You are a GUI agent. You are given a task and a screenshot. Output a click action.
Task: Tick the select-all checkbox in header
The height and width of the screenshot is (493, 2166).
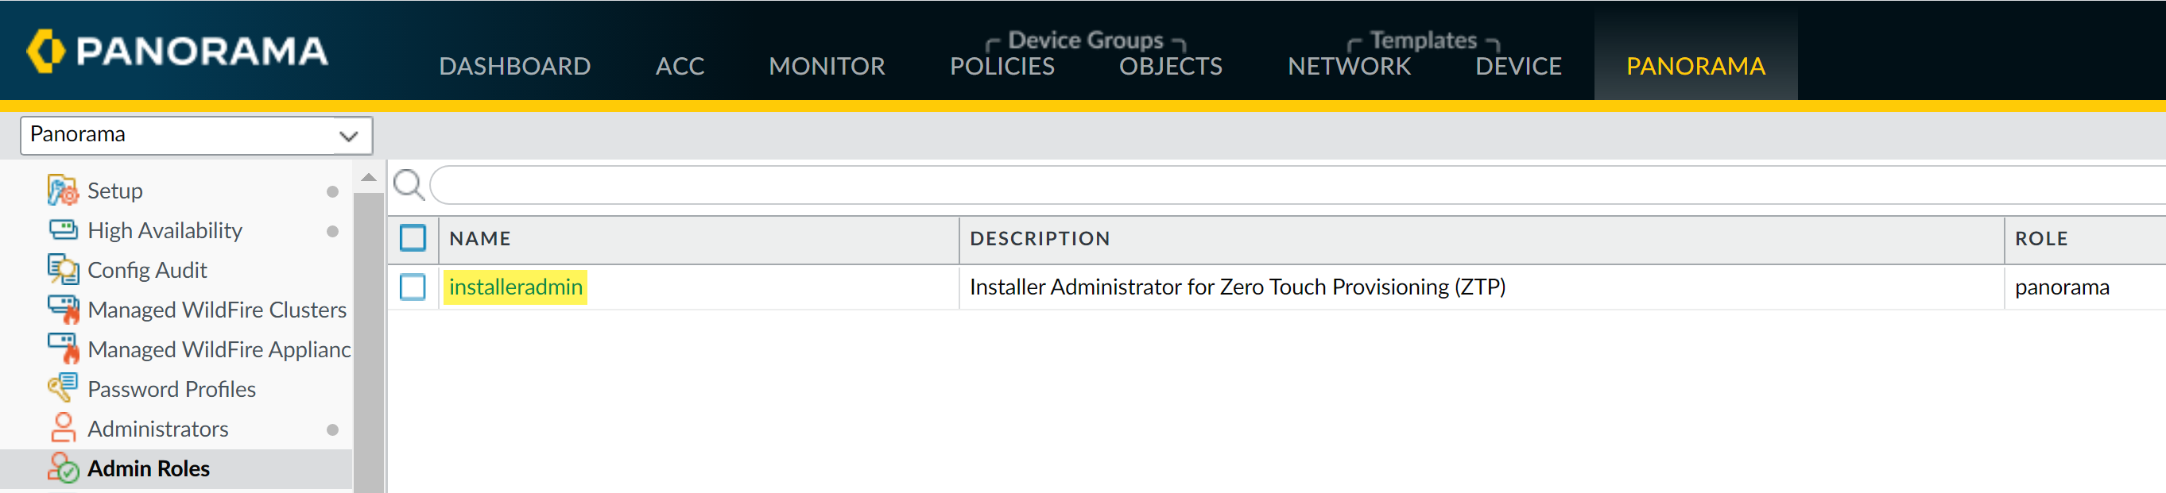point(413,238)
